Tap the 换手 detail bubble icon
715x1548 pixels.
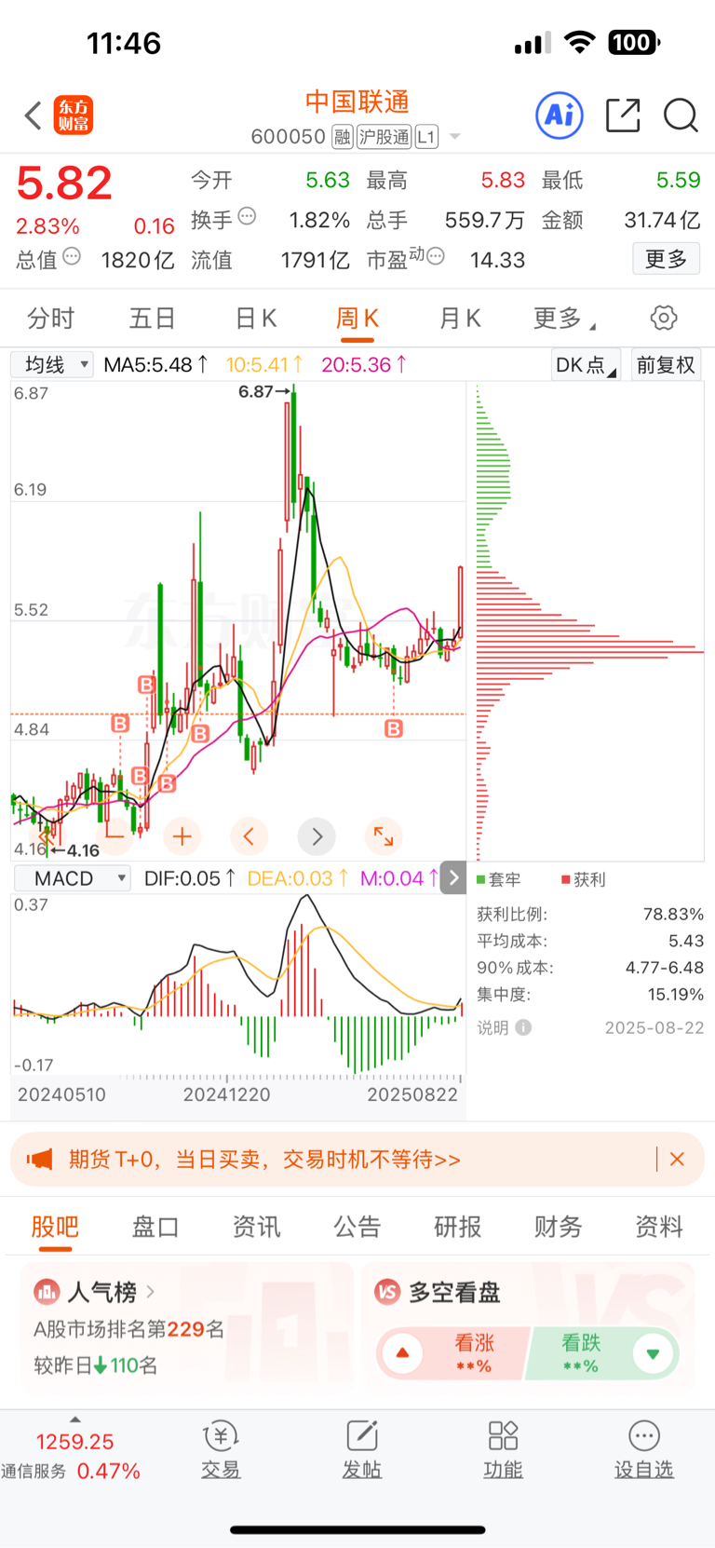[x=247, y=216]
